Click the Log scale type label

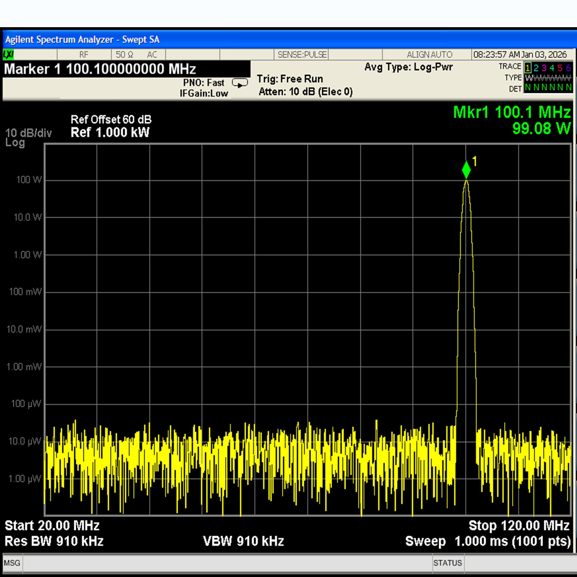pyautogui.click(x=15, y=142)
